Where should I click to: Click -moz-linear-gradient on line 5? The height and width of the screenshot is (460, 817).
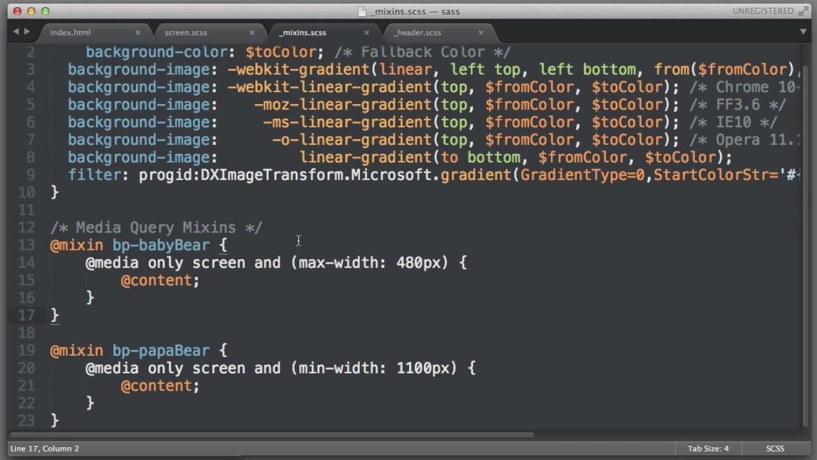click(x=343, y=105)
